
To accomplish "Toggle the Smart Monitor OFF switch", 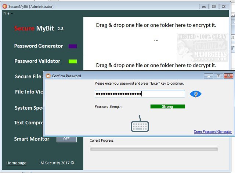I will 66,139.
